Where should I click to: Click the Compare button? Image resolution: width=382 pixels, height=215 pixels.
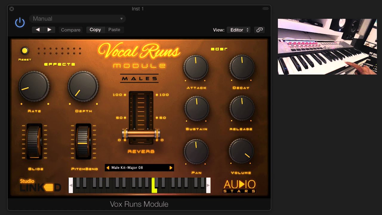tap(71, 30)
